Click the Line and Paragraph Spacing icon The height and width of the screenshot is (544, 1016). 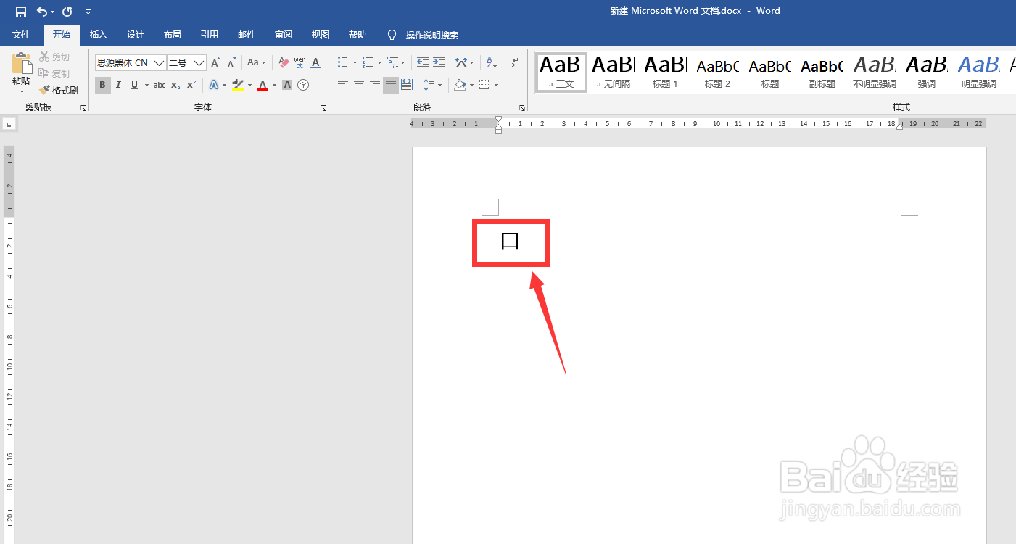429,85
